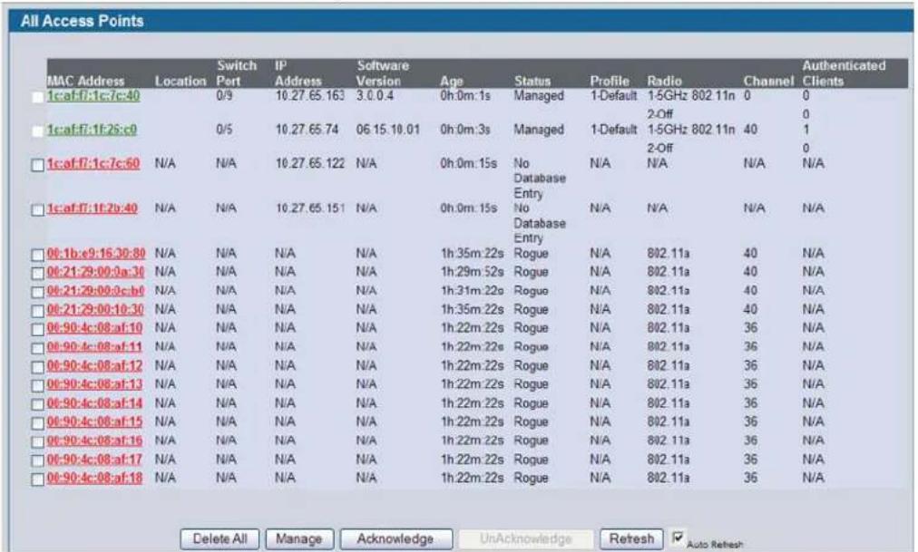
Task: Select the Status column header
Action: [x=532, y=81]
